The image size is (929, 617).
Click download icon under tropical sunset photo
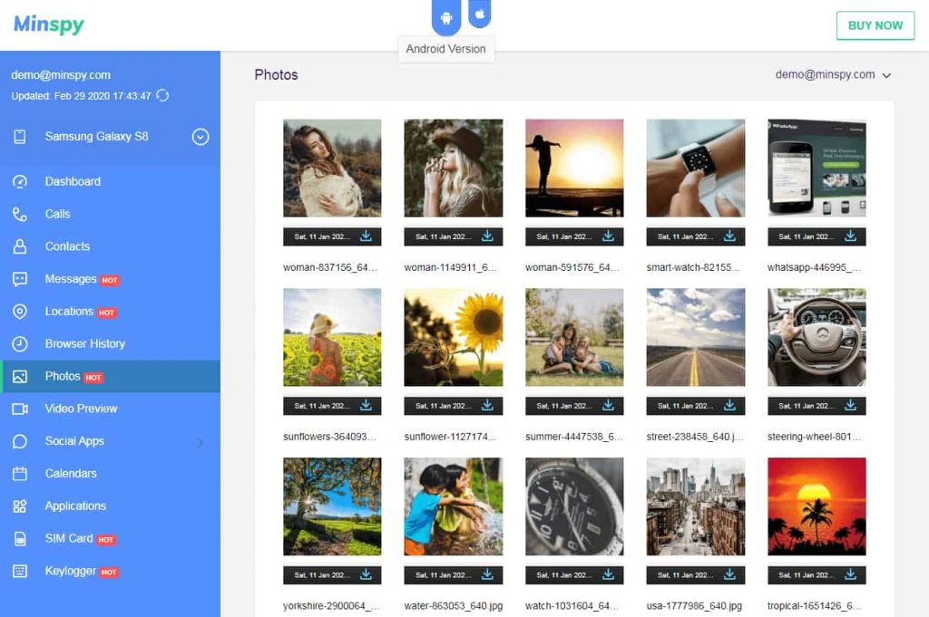(851, 574)
